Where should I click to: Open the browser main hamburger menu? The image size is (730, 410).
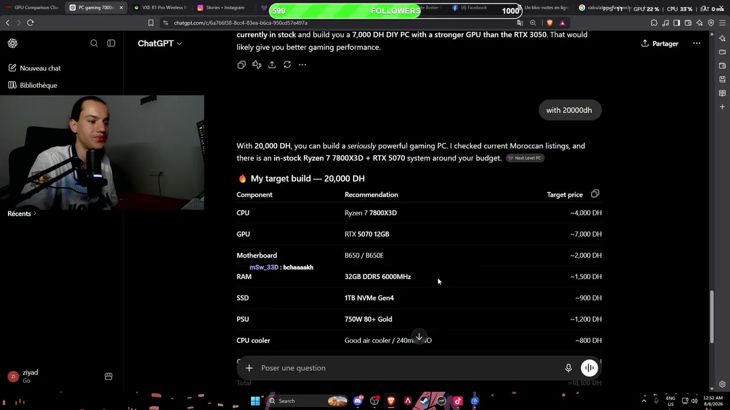722,23
